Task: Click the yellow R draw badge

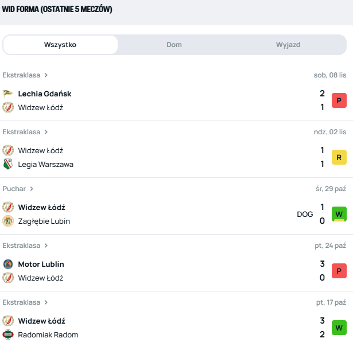Action: click(339, 157)
